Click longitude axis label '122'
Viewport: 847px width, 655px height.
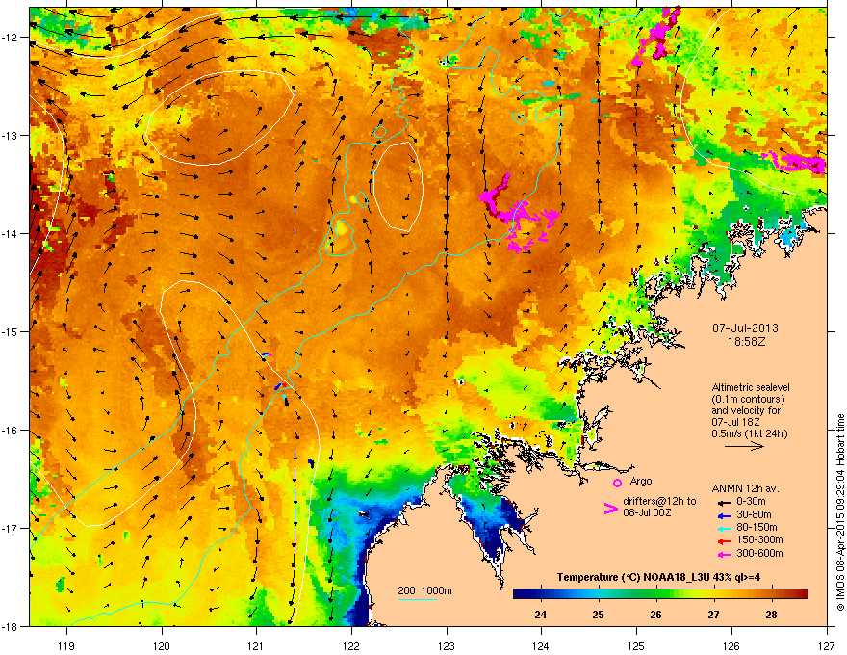click(351, 645)
